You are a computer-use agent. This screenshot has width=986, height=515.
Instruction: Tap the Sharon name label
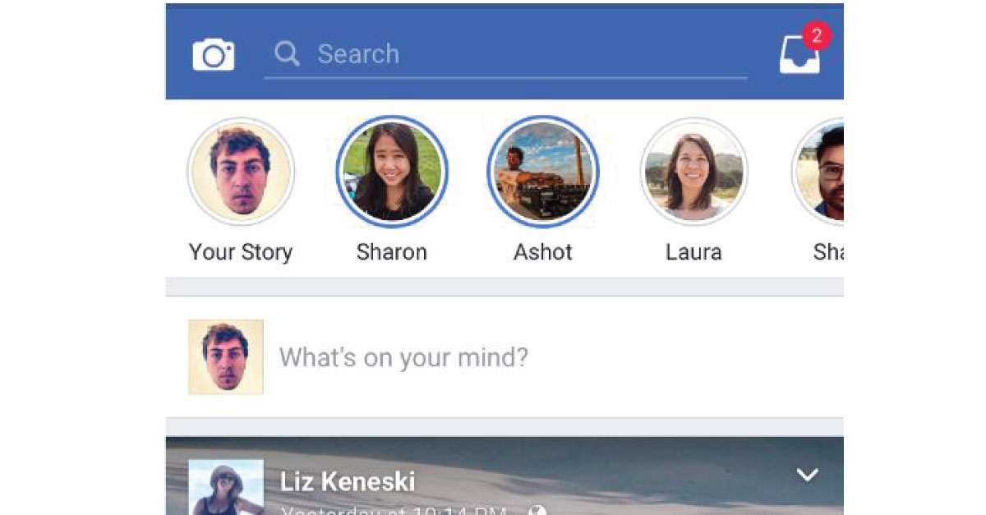tap(392, 252)
